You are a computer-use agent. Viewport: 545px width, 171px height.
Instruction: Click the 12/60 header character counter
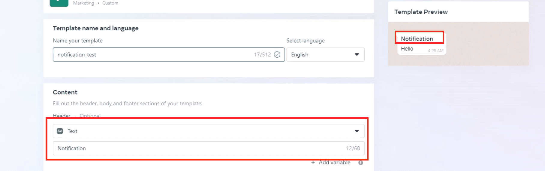(353, 148)
